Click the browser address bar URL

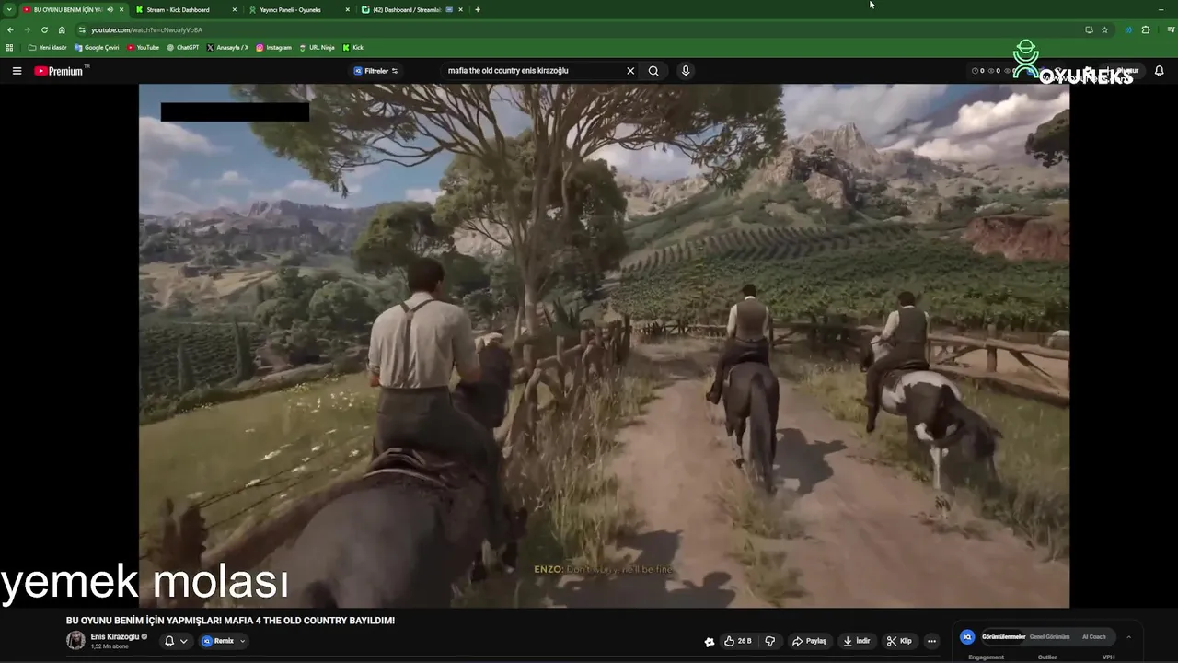[x=146, y=29]
